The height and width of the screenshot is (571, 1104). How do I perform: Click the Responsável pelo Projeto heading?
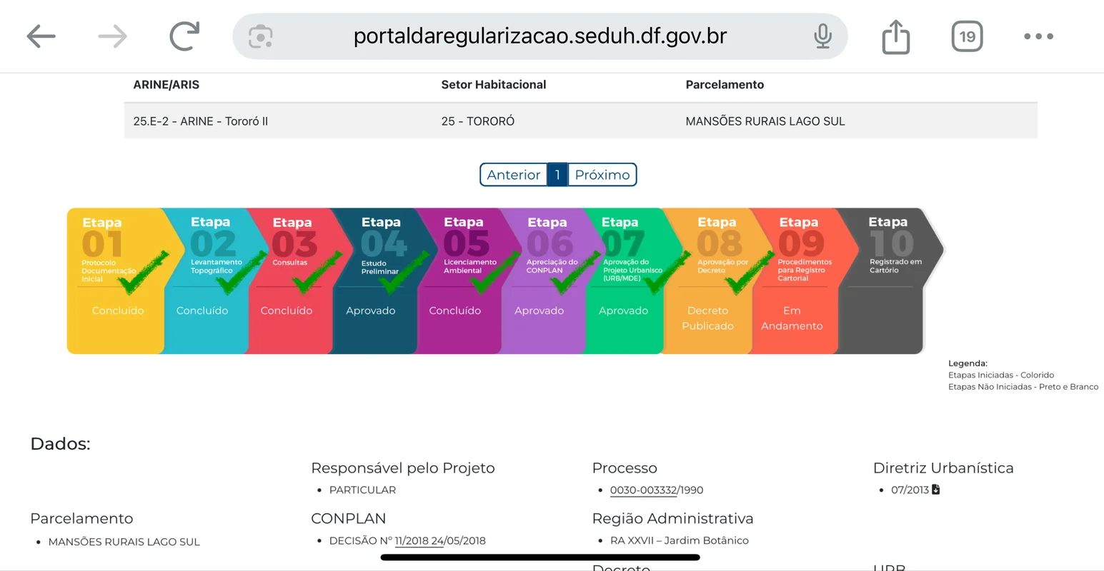(403, 468)
